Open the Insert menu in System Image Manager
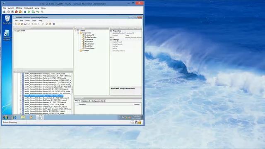 [27, 20]
